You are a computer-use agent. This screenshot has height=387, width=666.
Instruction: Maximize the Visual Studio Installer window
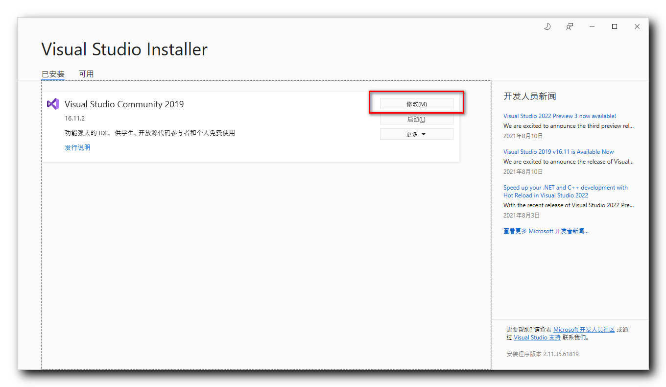[615, 26]
